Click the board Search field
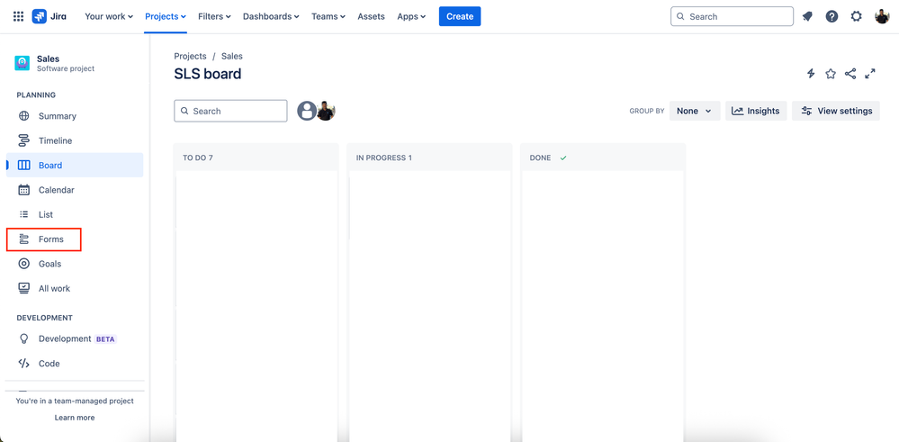This screenshot has height=442, width=899. 230,111
